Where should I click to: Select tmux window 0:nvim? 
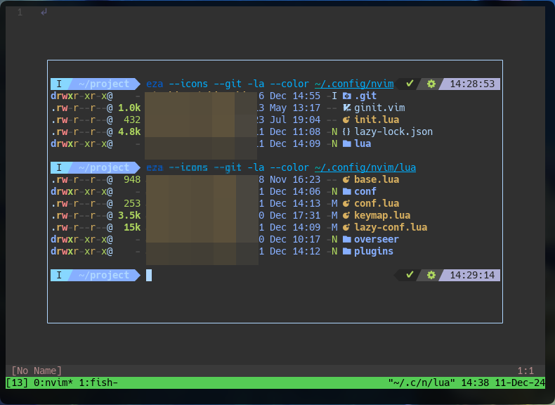pyautogui.click(x=53, y=382)
